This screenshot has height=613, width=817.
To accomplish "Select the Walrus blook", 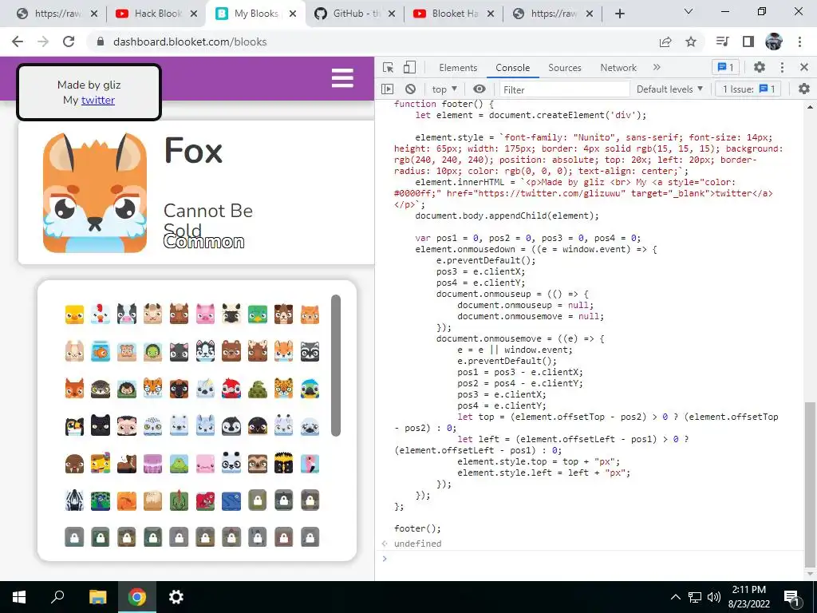I will pos(74,463).
